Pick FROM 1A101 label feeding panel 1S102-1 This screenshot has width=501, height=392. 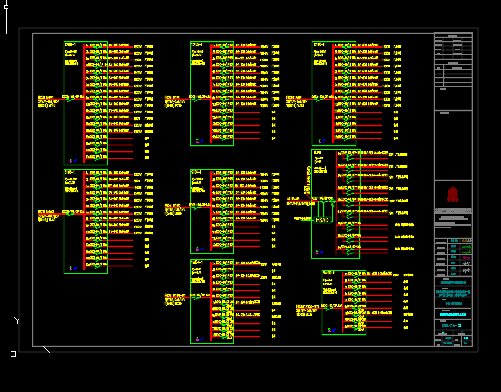[172, 97]
